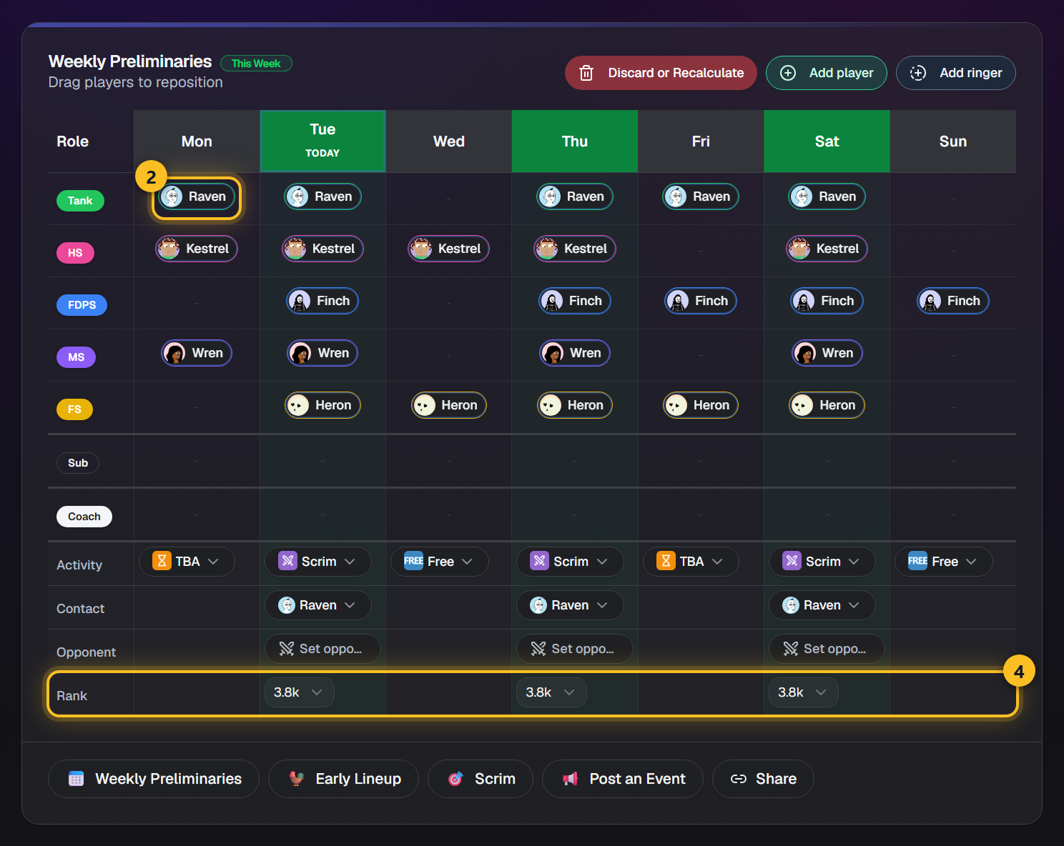This screenshot has width=1064, height=846.
Task: Open Sunday's Free activity dropdown
Action: click(943, 562)
